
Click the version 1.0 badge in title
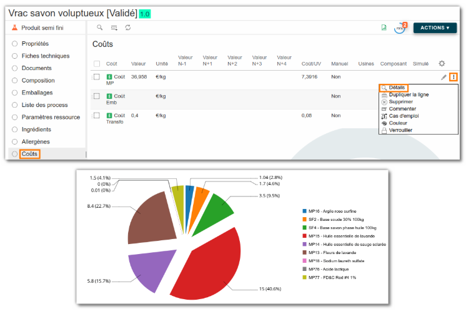(145, 14)
